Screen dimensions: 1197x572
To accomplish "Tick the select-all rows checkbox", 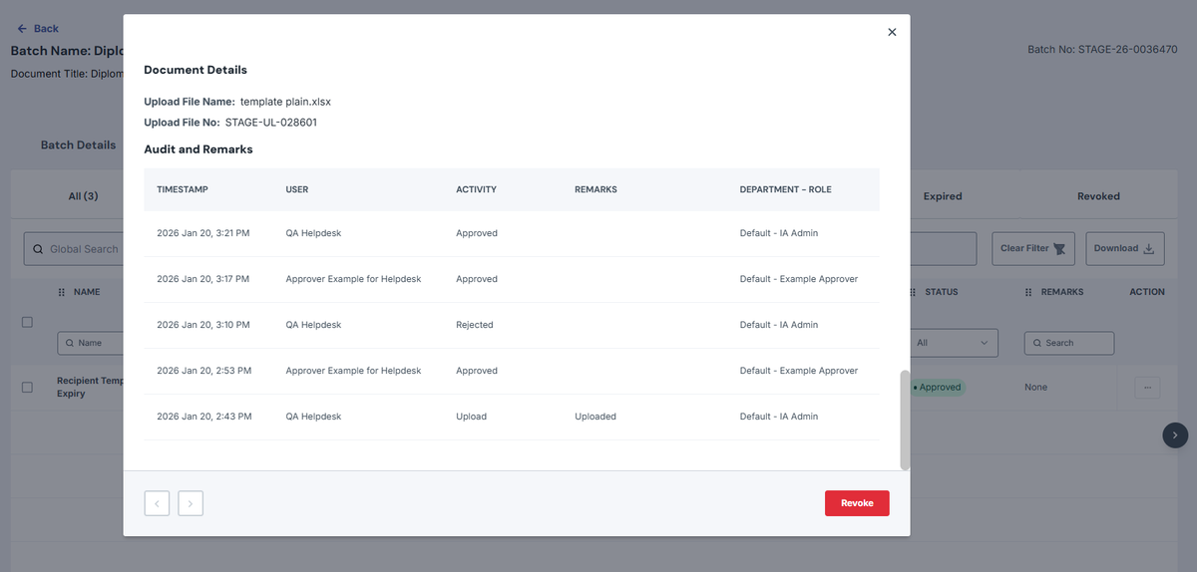I will pos(27,322).
